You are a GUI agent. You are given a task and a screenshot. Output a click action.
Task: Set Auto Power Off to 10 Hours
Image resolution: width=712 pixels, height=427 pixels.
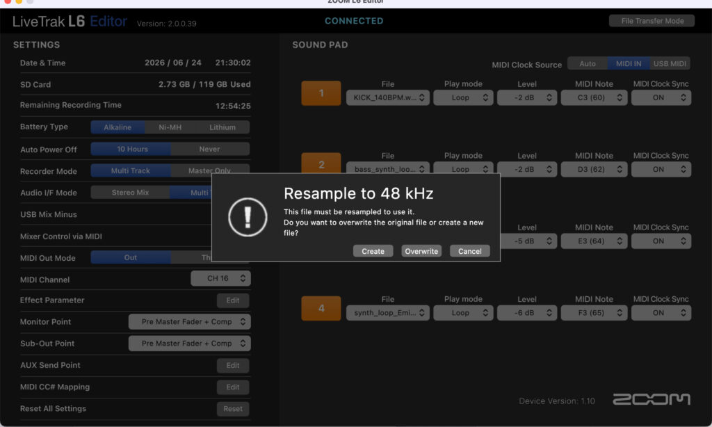131,149
